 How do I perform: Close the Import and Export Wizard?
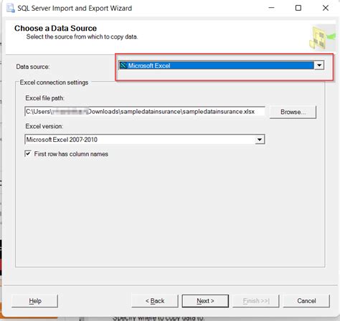[326, 8]
